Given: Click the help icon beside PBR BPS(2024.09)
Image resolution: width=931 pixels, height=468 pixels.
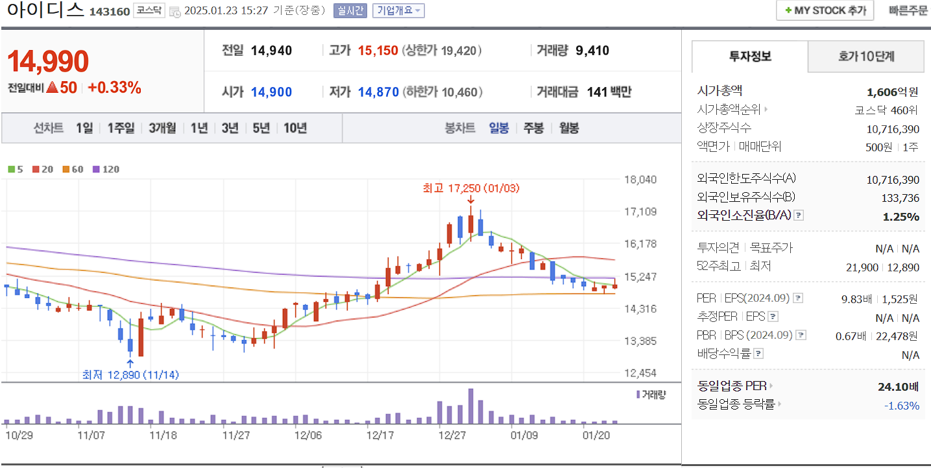Looking at the screenshot, I should click(x=800, y=335).
